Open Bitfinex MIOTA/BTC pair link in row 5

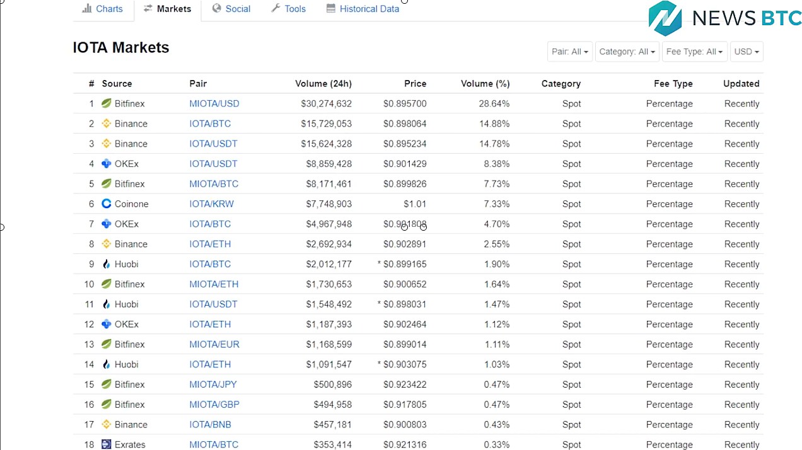(x=214, y=184)
